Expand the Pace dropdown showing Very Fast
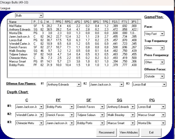This screenshot has height=139, width=175. pos(154,34)
